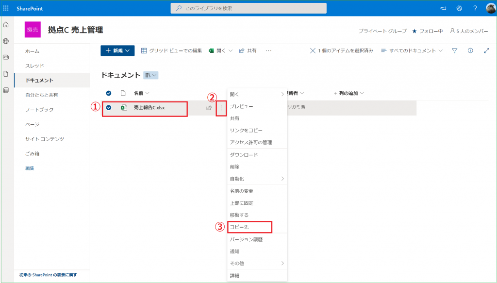Click share icon beside 売上報告C.xlsx
Image resolution: width=497 pixels, height=283 pixels.
209,108
